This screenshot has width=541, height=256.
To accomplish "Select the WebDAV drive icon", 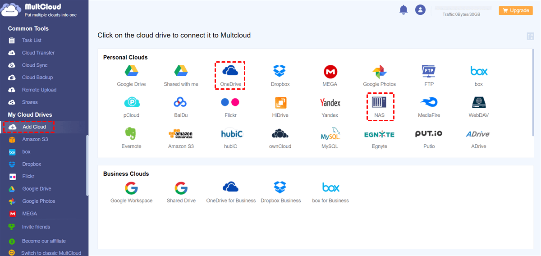I will (x=478, y=102).
